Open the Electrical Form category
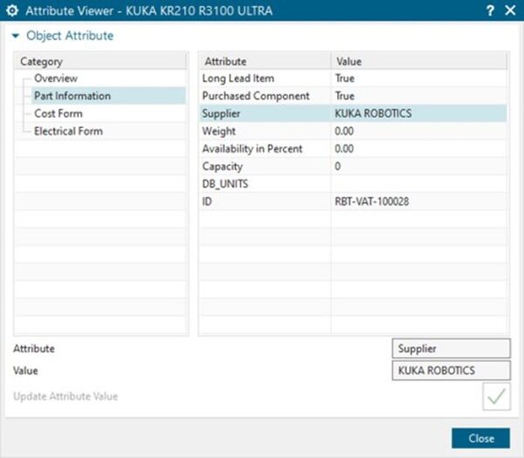Image resolution: width=524 pixels, height=458 pixels. pyautogui.click(x=68, y=131)
